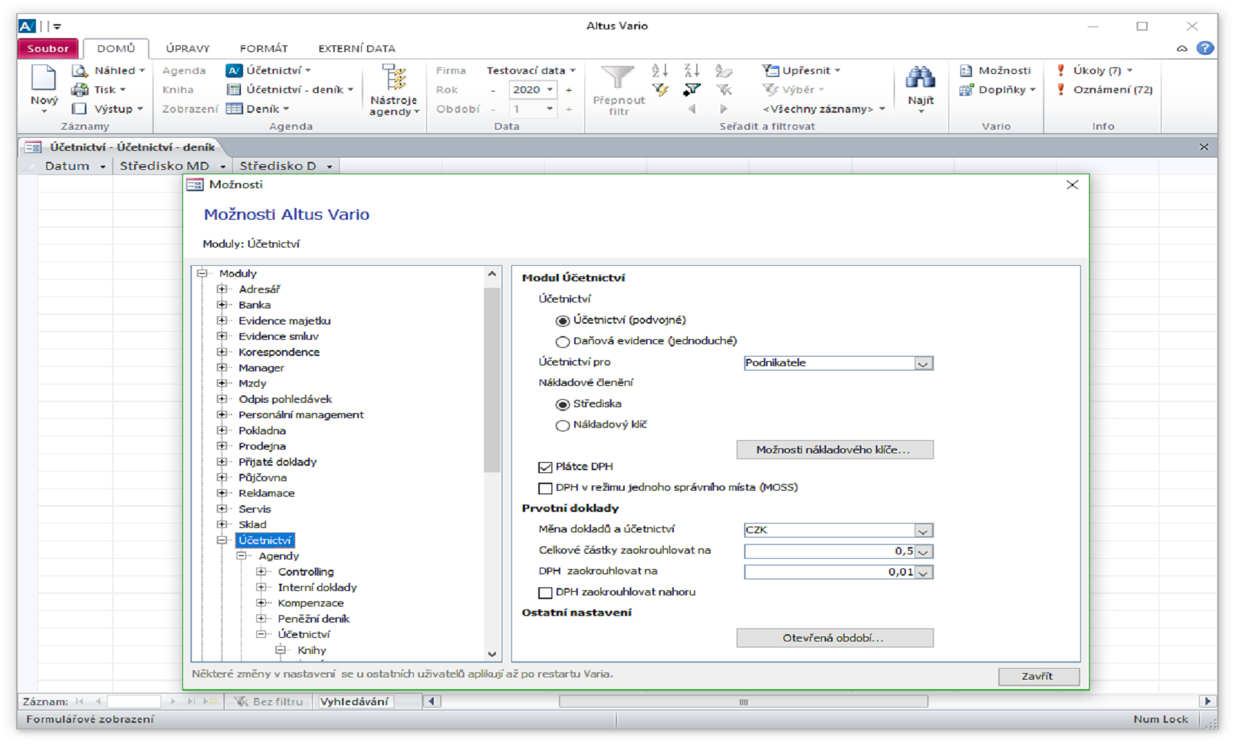Open the Rok 2020 year dropdown

tap(550, 89)
